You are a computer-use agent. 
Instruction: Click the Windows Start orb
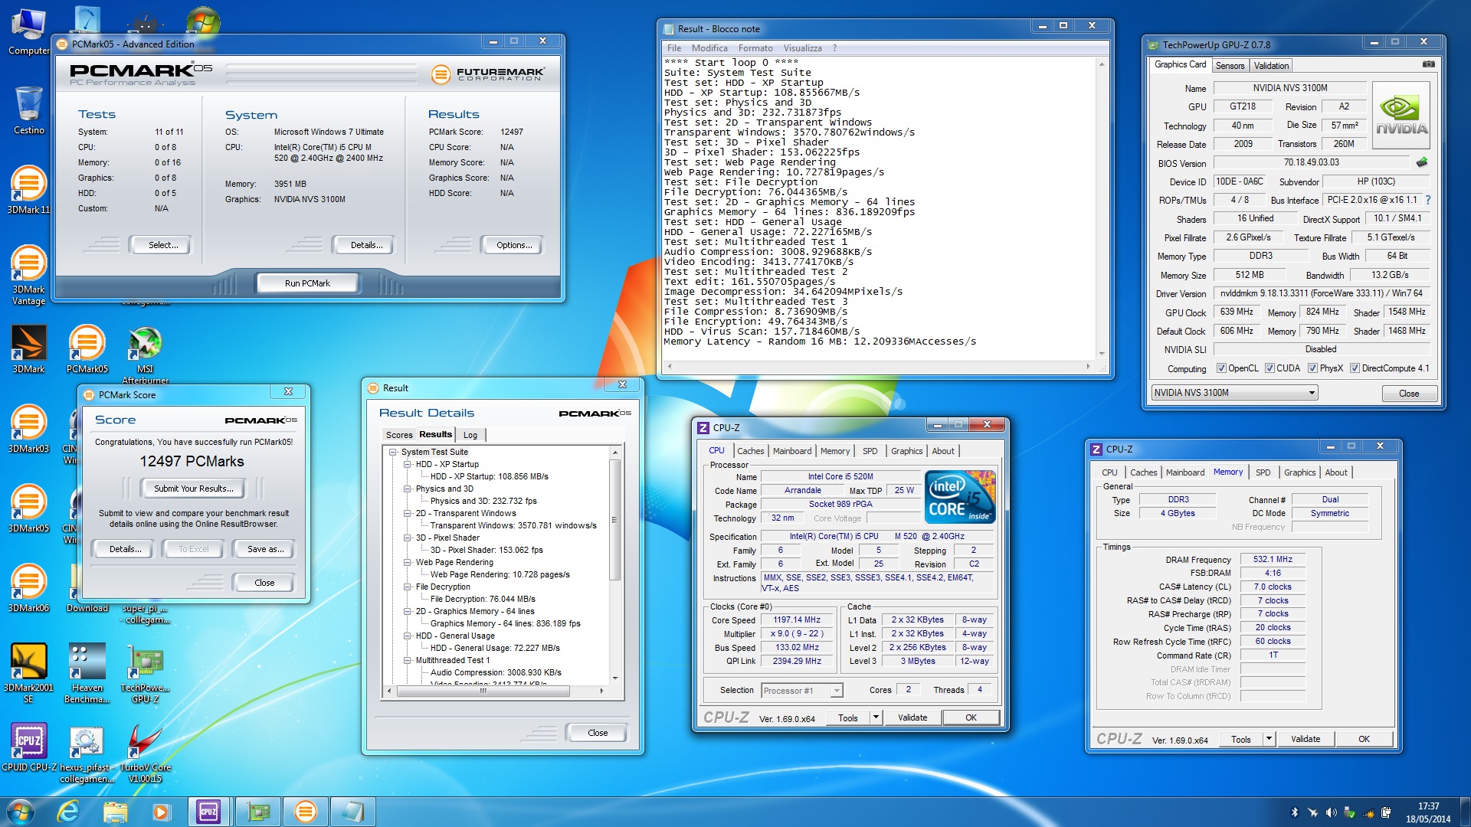[20, 811]
